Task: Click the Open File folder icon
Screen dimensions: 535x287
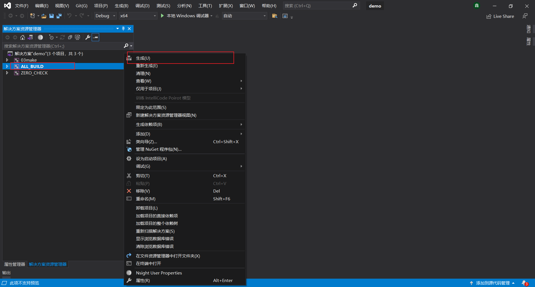Action: [x=44, y=16]
